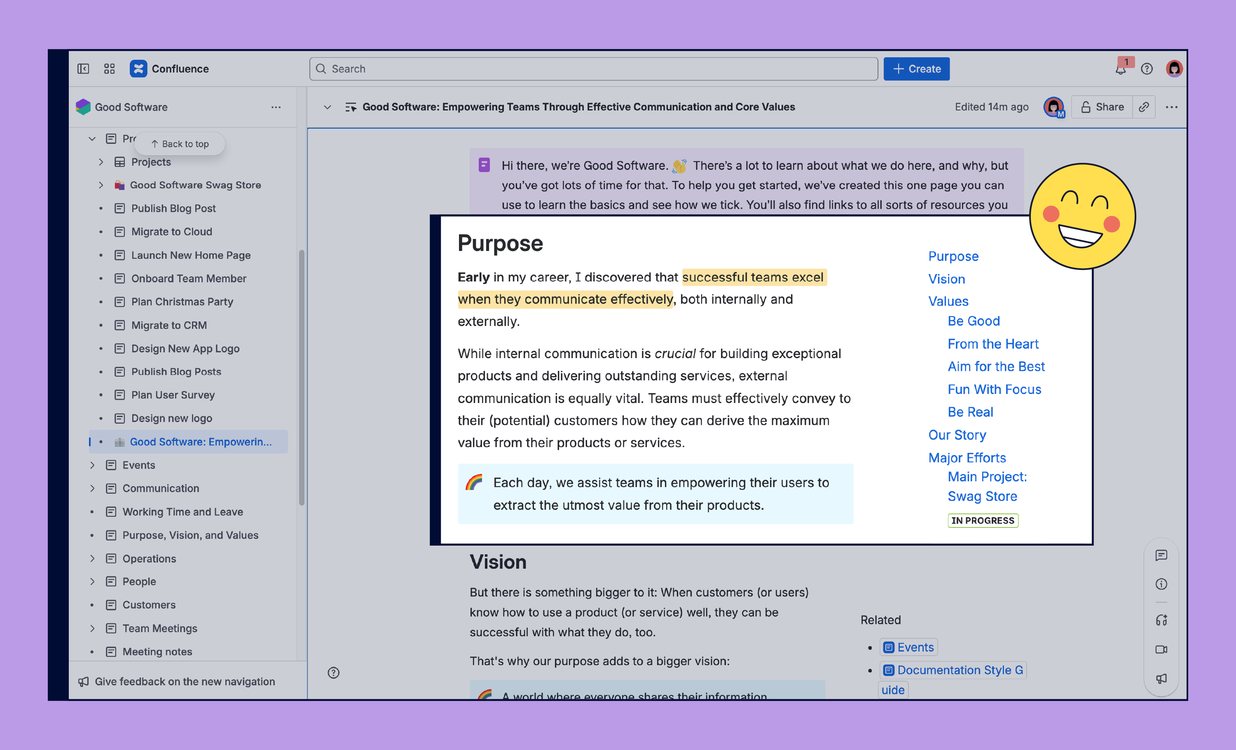
Task: Click the Share button
Action: coord(1102,107)
